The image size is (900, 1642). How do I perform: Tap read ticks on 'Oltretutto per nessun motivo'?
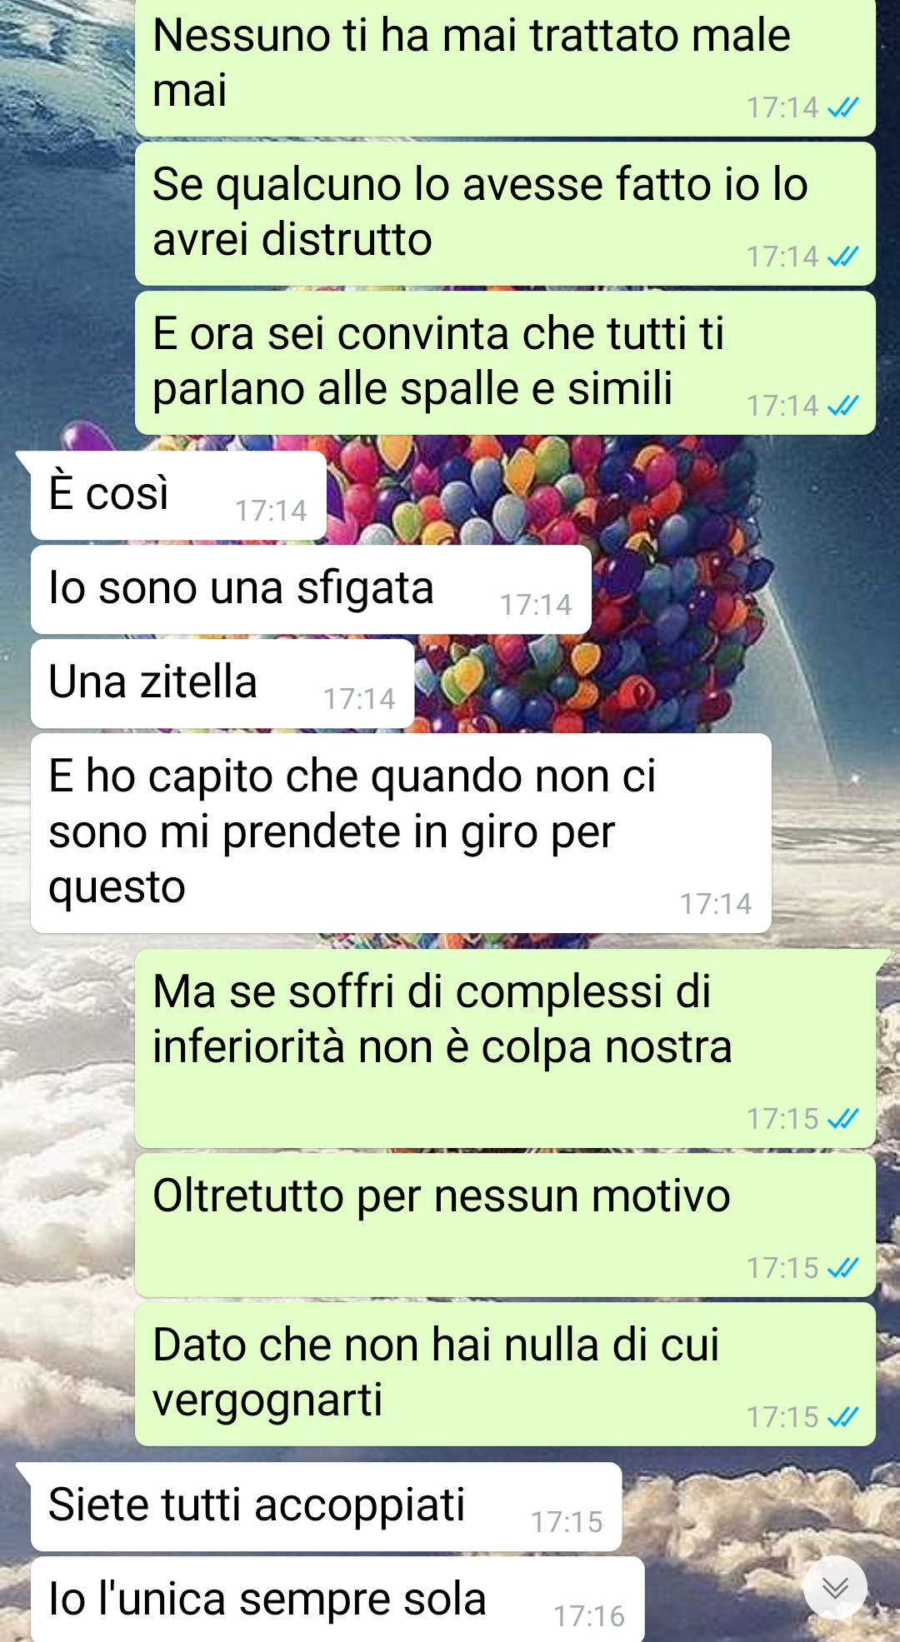click(843, 1268)
